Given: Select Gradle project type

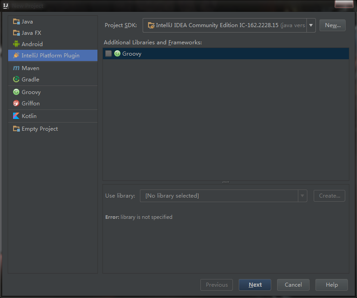Looking at the screenshot, I should pos(53,80).
